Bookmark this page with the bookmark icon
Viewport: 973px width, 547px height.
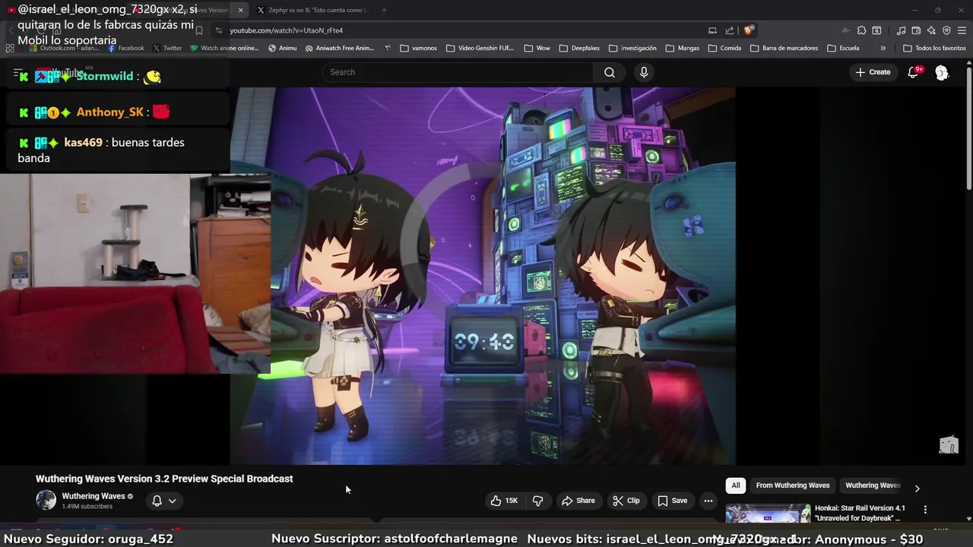[199, 30]
